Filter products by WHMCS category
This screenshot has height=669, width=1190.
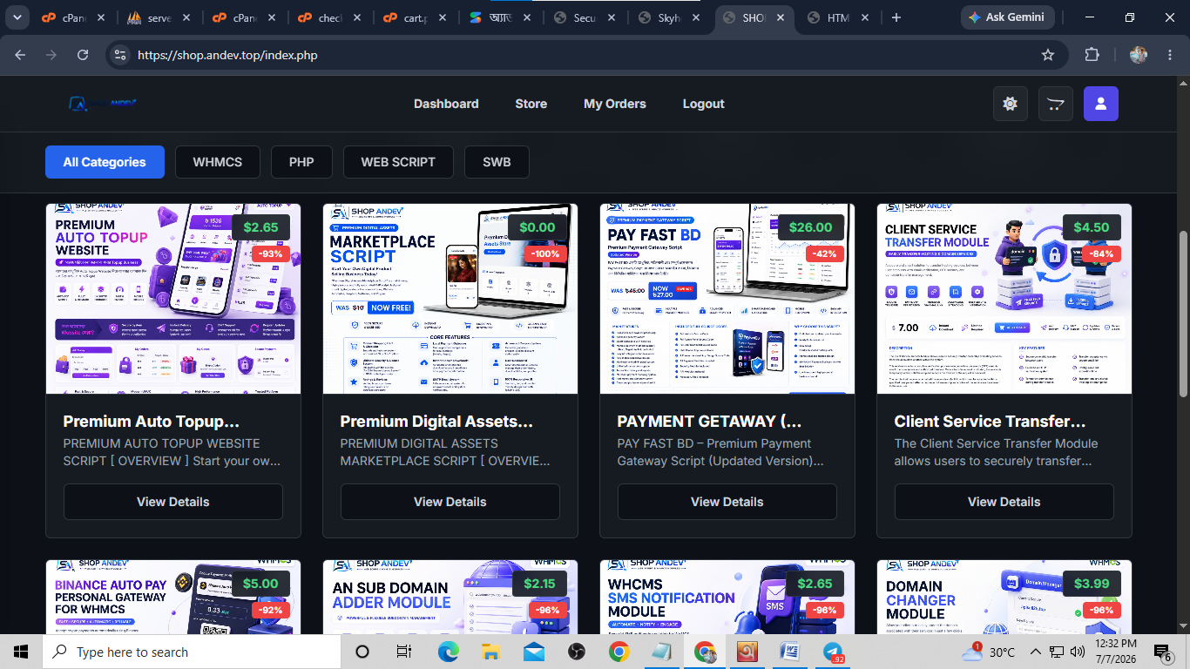(218, 162)
